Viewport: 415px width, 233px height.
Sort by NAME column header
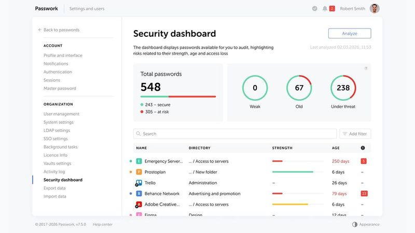[141, 148]
